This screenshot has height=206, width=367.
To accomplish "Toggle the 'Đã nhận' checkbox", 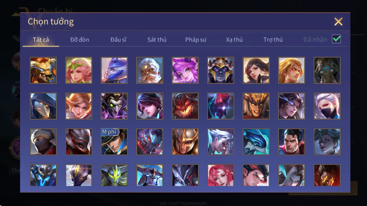I will [x=336, y=39].
